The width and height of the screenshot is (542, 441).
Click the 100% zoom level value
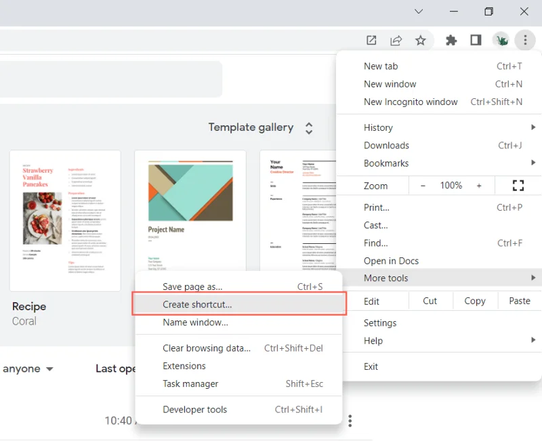(451, 186)
